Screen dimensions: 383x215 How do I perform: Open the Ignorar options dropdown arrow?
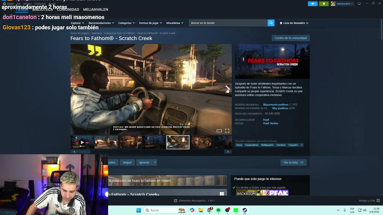click(x=155, y=162)
